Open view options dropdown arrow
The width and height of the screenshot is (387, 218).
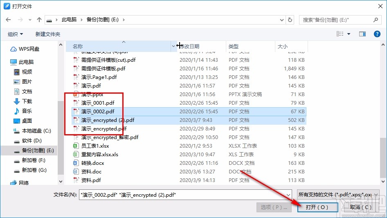(349, 34)
